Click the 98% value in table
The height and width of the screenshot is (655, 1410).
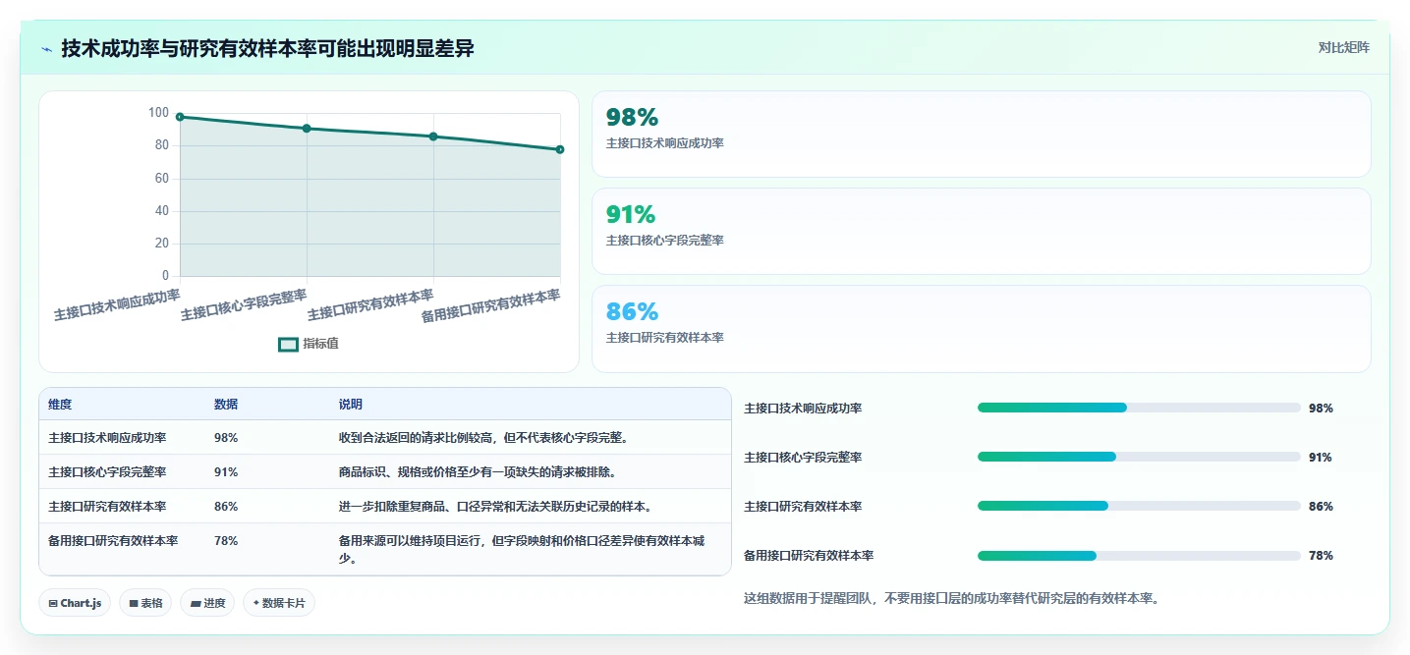(226, 438)
